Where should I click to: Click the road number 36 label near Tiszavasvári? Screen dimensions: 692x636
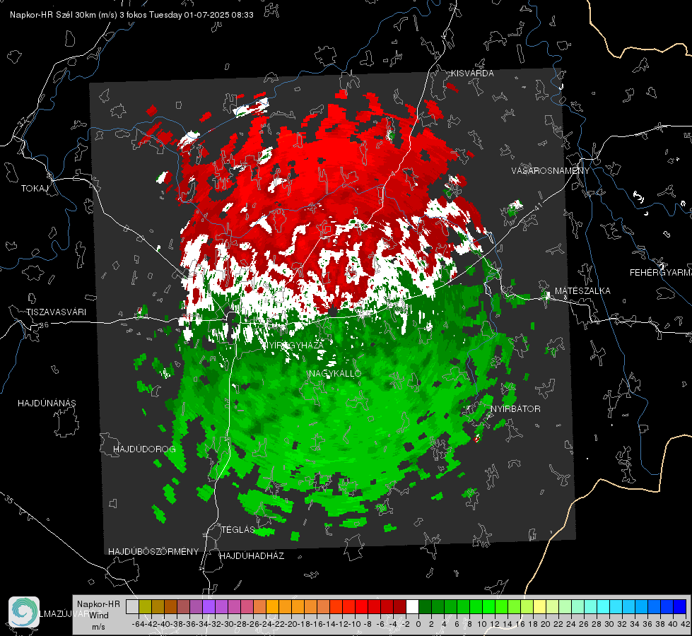click(x=44, y=325)
